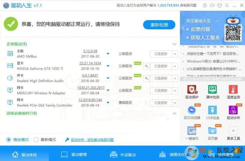Open the 驱动保护 driver protection tool

(192, 90)
